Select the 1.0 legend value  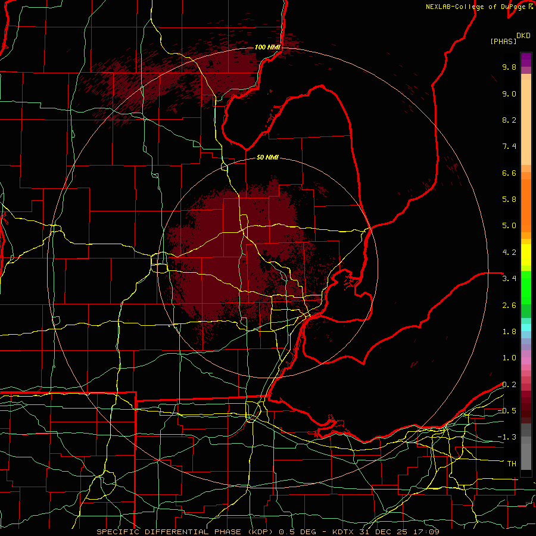click(509, 358)
